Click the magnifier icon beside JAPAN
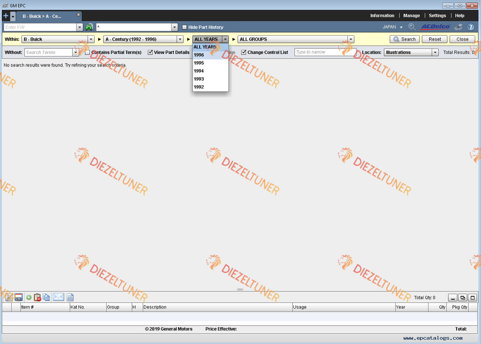 coord(412,27)
